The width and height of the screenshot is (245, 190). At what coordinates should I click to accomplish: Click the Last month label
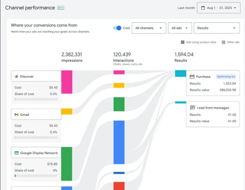click(186, 8)
